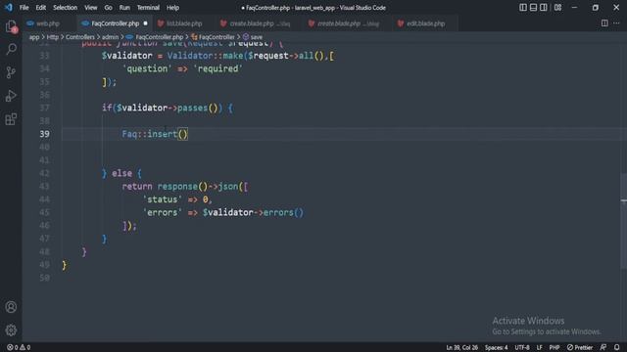
Task: Click 'Http' breadcrumb segment
Action: 52,37
